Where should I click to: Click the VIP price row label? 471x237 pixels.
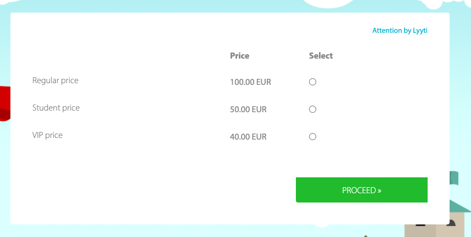pyautogui.click(x=47, y=135)
